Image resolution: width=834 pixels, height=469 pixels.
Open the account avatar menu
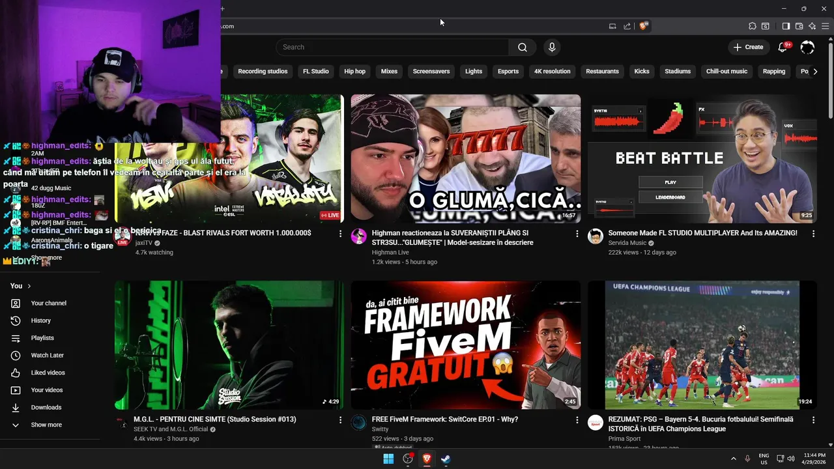tap(807, 47)
